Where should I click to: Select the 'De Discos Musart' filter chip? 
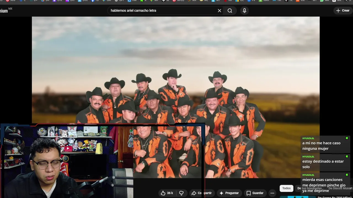point(340,188)
